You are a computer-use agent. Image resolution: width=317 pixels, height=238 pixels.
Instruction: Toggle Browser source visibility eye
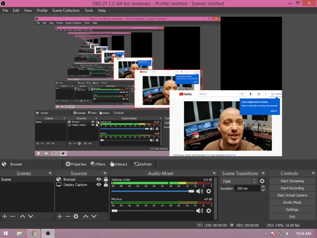click(99, 179)
